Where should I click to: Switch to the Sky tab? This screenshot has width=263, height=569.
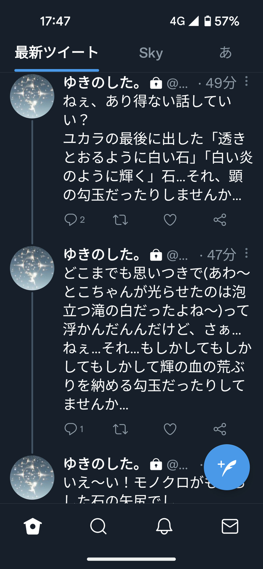pos(151,53)
